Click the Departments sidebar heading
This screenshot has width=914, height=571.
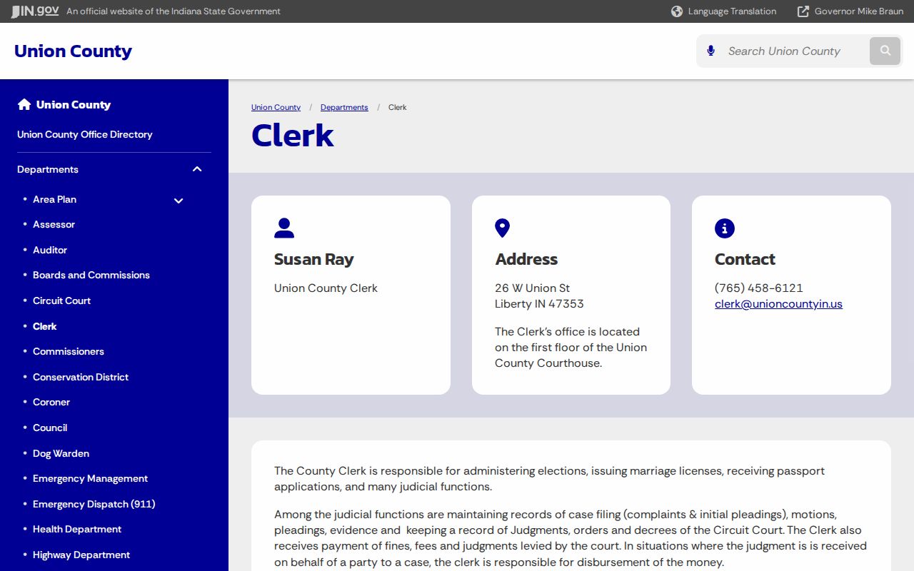coord(48,169)
